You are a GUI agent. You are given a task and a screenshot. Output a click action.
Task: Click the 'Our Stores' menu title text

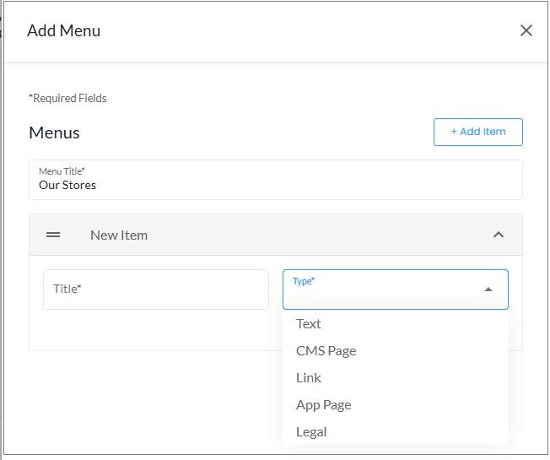(x=67, y=185)
